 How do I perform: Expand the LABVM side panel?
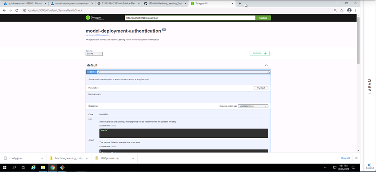370,166
